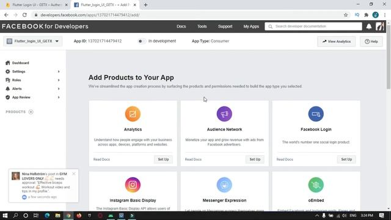The width and height of the screenshot is (391, 220).
Task: Expand the App Review submenu arrow
Action: (59, 97)
